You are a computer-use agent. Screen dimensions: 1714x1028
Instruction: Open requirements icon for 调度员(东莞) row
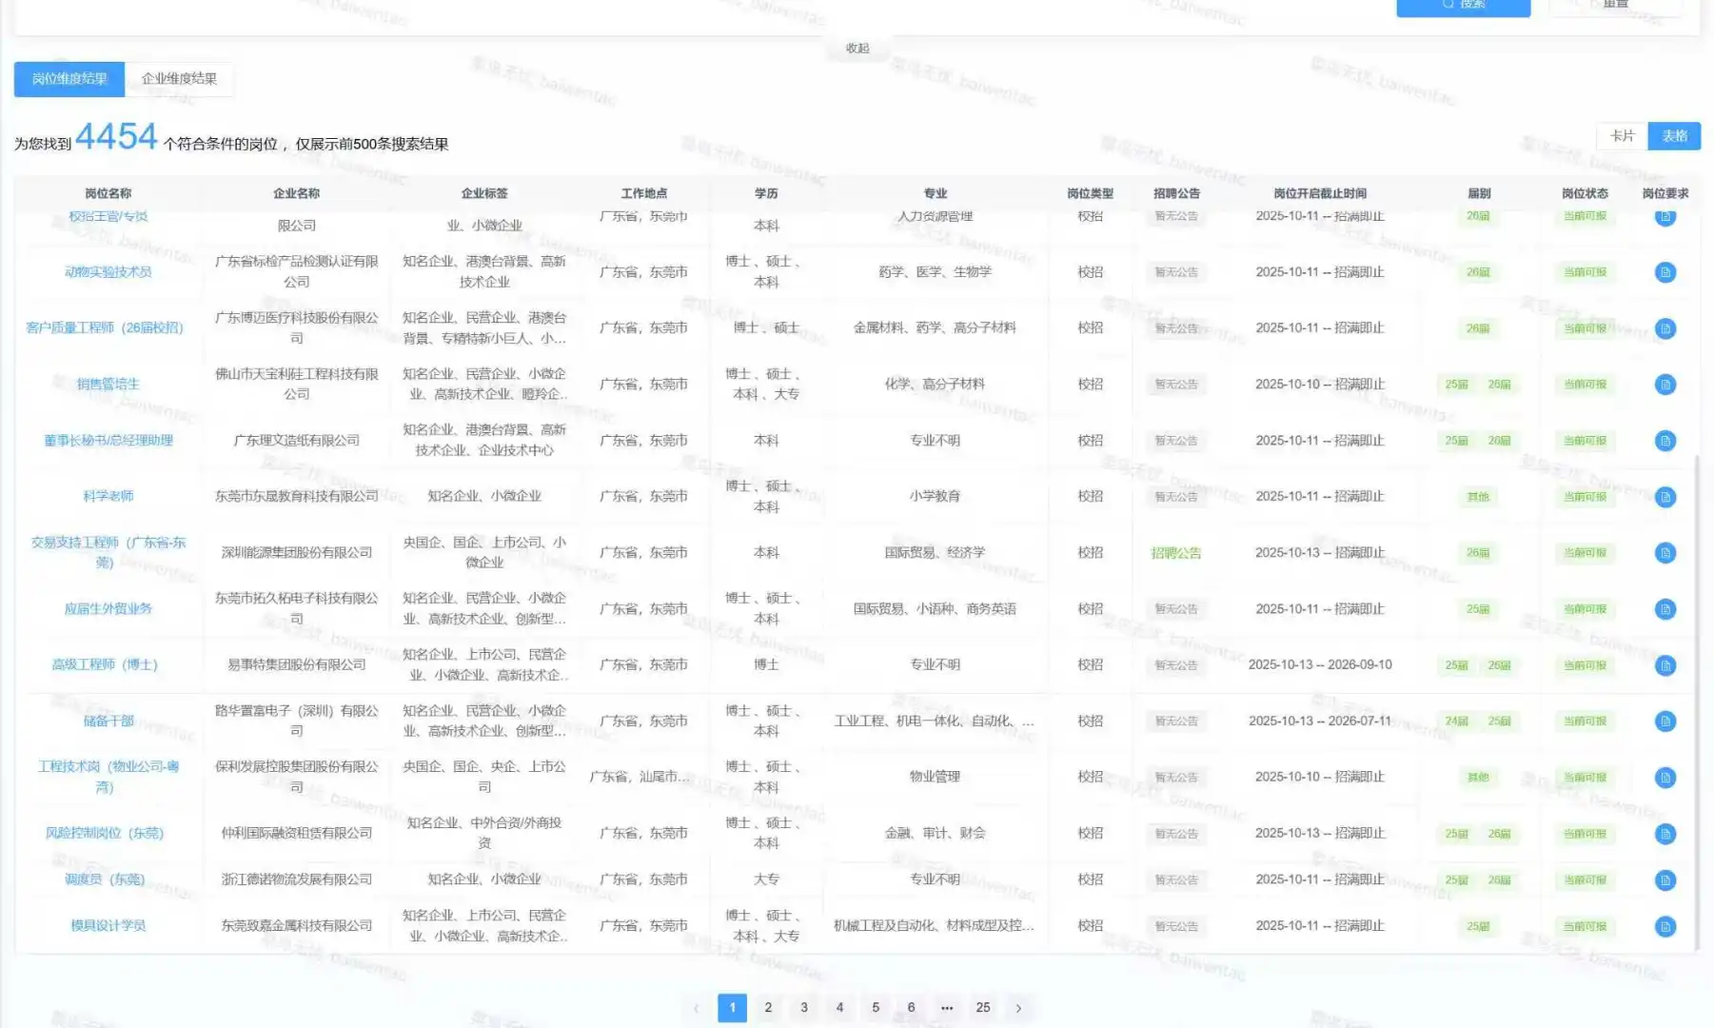1665,880
